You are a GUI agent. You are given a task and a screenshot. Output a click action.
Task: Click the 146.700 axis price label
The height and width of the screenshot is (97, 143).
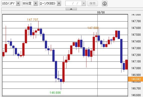click(x=136, y=88)
